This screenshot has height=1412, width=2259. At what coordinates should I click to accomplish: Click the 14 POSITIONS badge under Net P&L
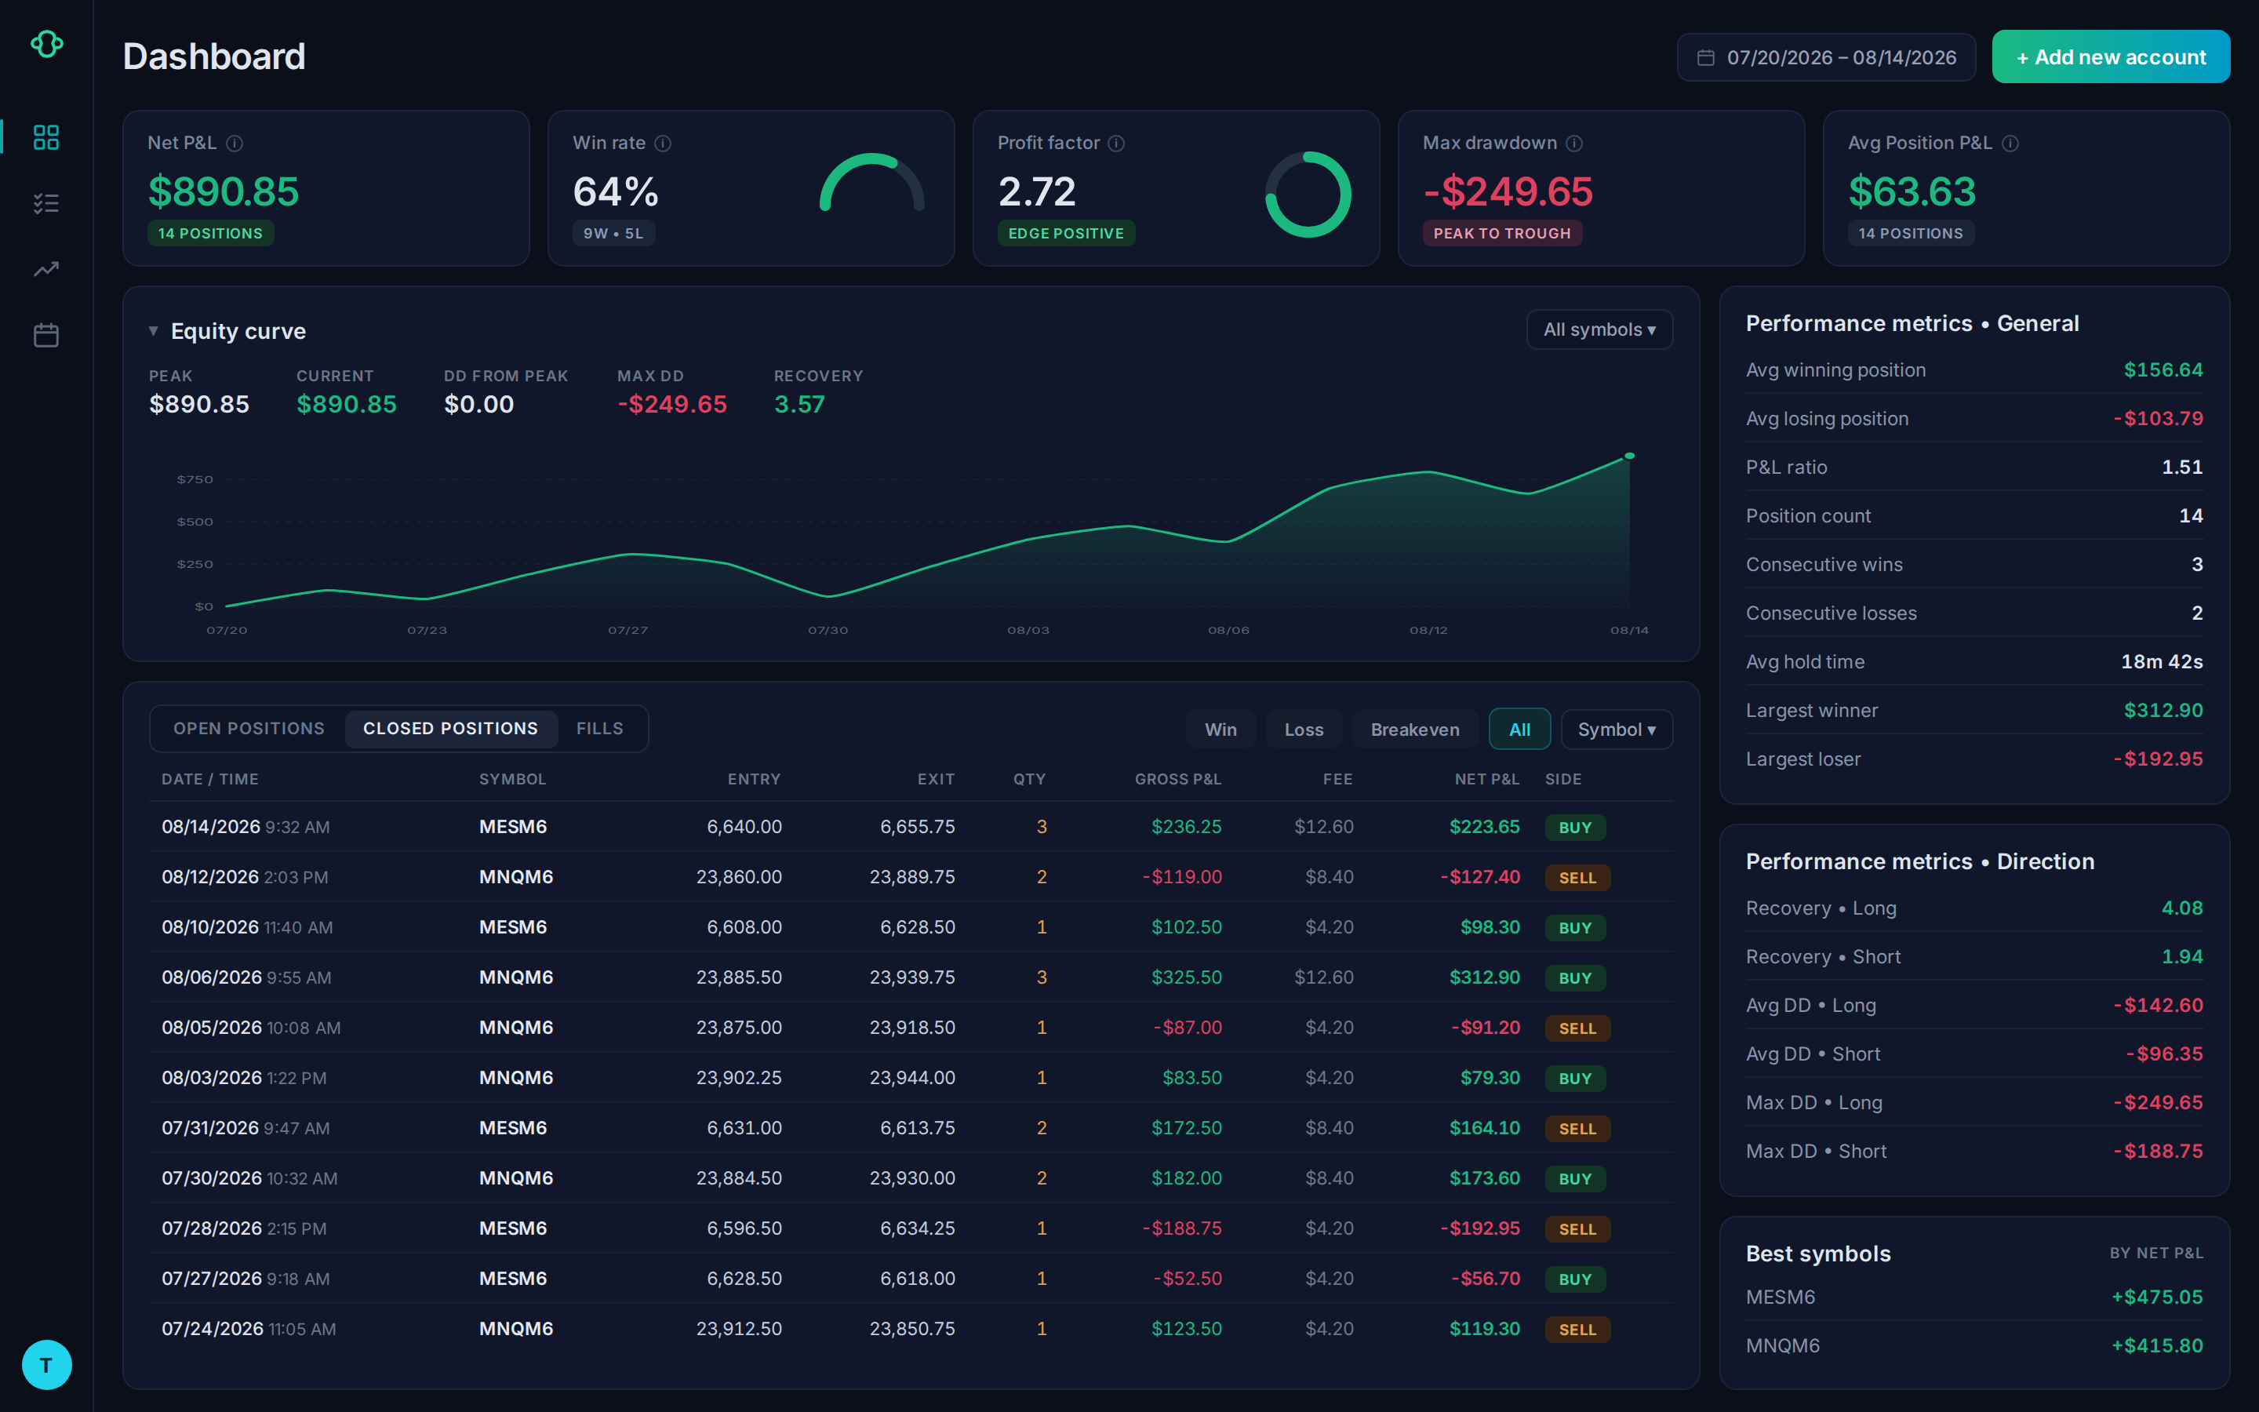pyautogui.click(x=210, y=234)
